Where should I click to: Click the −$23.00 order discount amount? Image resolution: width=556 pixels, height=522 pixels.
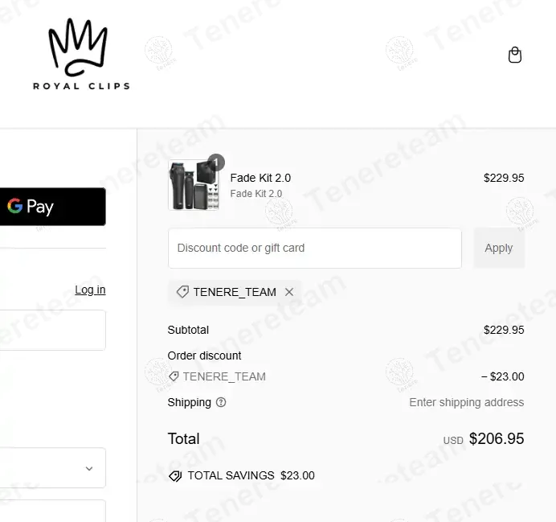[x=502, y=376]
